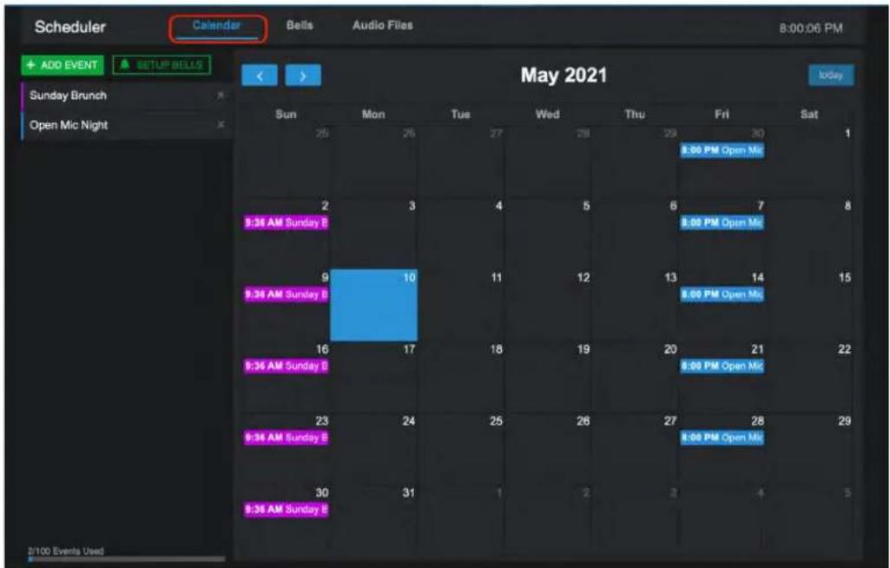
Task: Click day number 8 on the calendar
Action: pos(847,206)
